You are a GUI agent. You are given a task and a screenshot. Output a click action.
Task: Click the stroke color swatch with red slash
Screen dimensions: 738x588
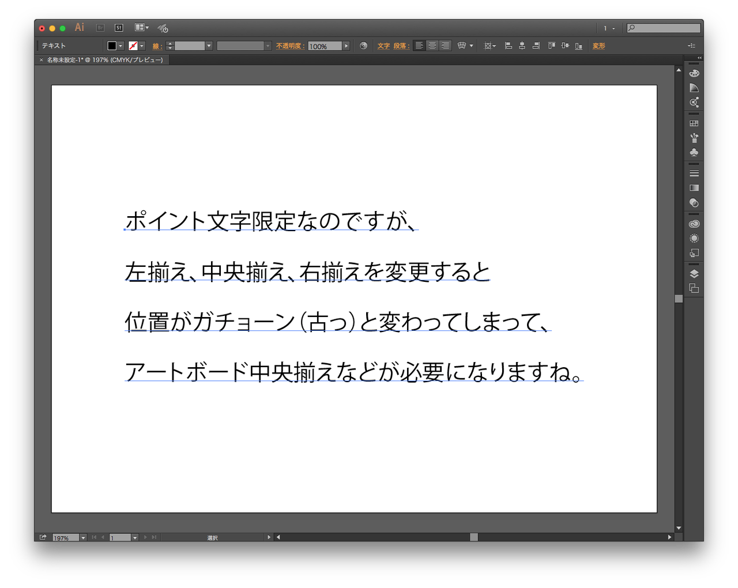tap(133, 46)
